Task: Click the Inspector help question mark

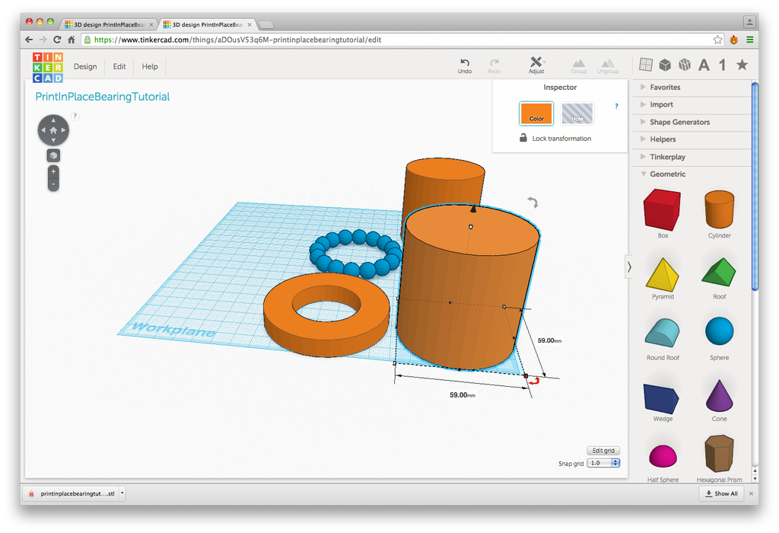Action: (616, 106)
